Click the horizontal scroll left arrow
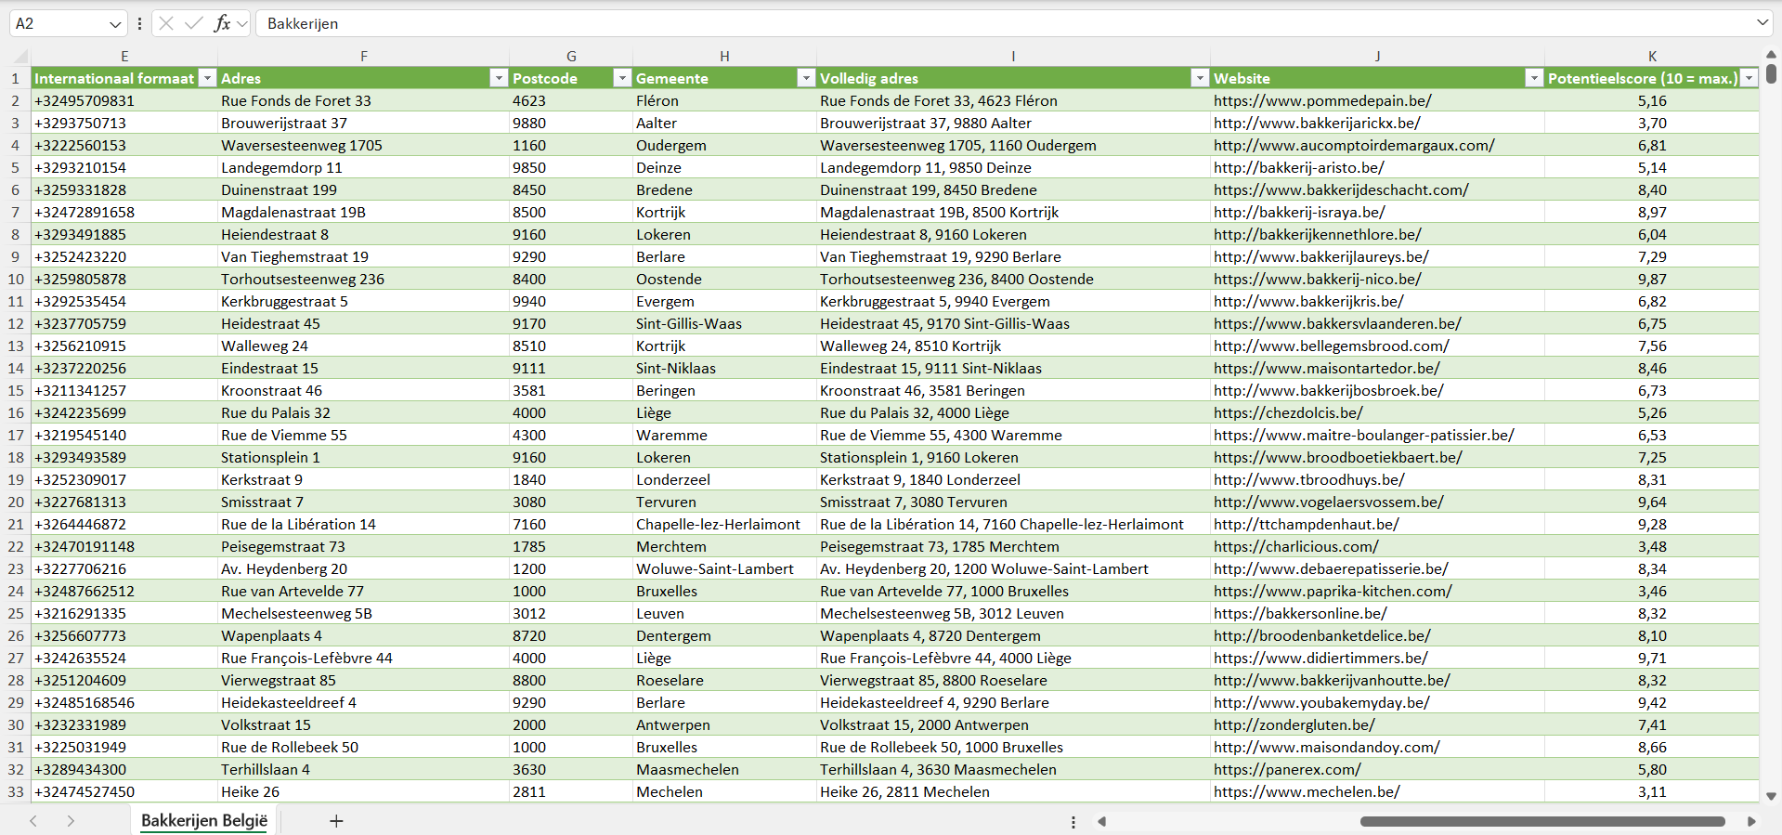The width and height of the screenshot is (1782, 835). pyautogui.click(x=1102, y=821)
